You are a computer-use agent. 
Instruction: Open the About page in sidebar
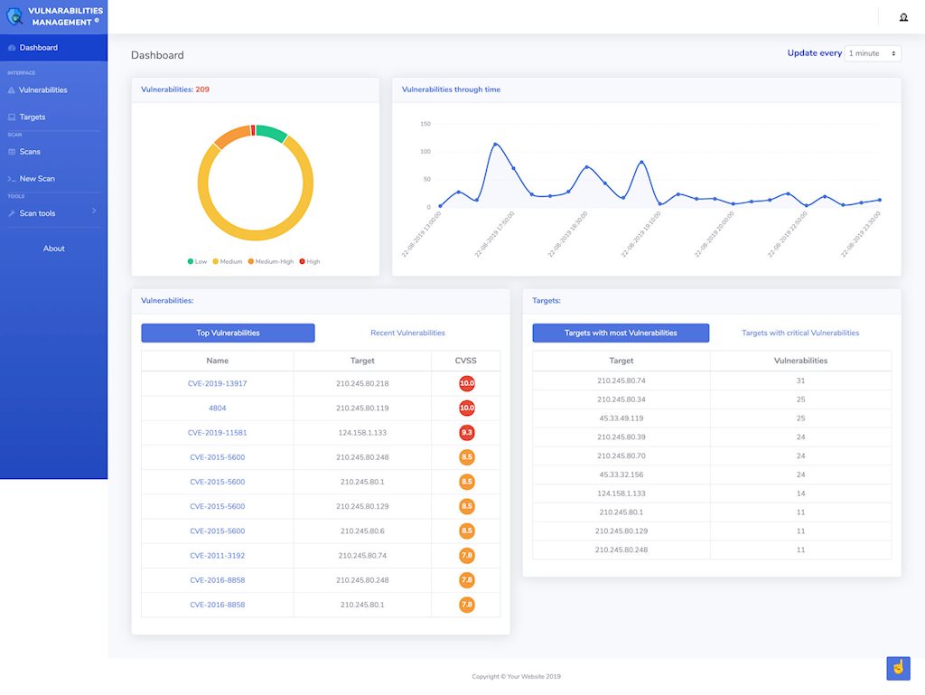coord(53,249)
